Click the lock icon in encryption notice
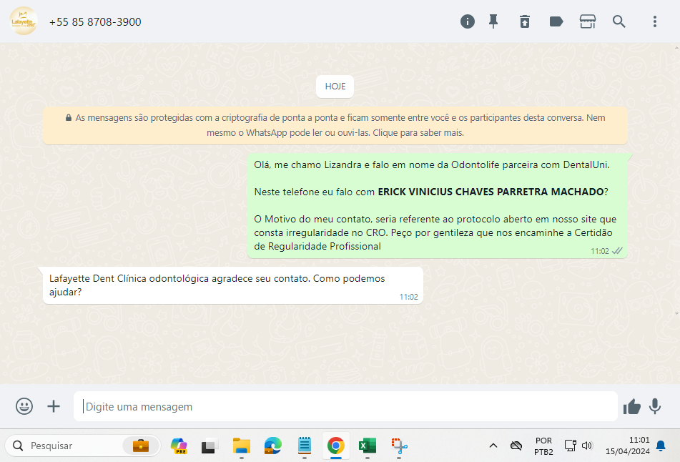 (68, 117)
